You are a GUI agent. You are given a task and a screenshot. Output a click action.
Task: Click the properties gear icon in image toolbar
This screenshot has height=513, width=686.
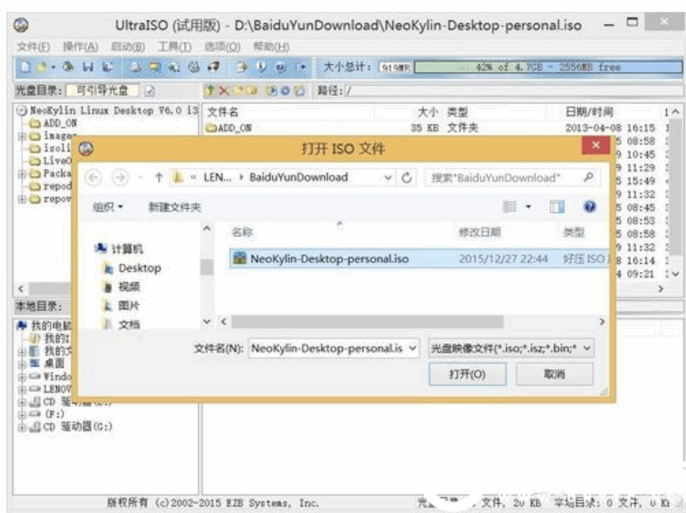(x=286, y=90)
